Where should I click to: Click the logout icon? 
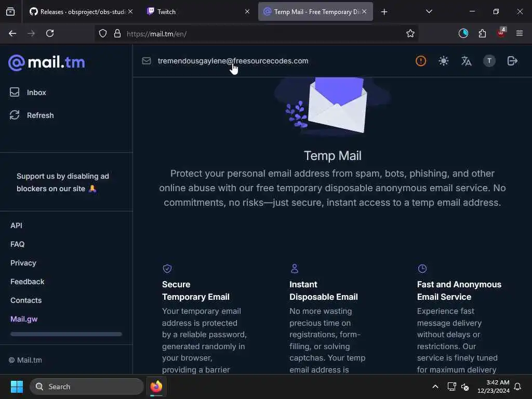click(512, 61)
